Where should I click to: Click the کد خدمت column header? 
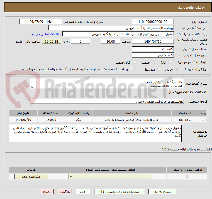(x=185, y=113)
